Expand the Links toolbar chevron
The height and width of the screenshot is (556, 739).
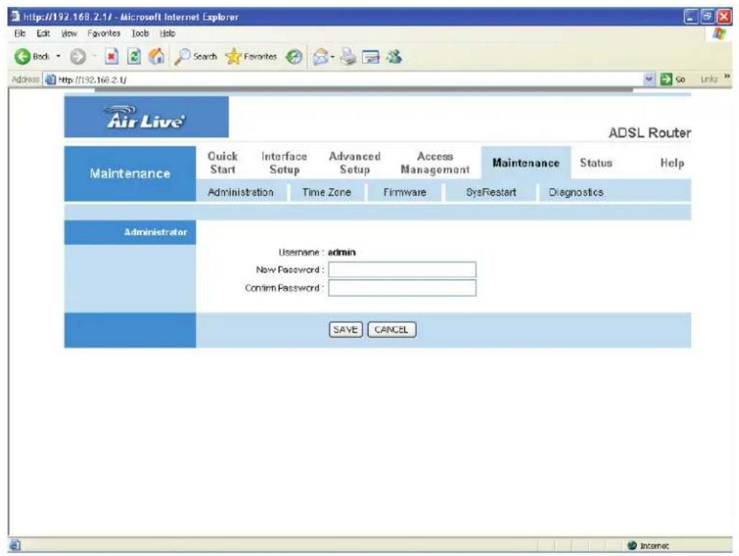[x=728, y=76]
